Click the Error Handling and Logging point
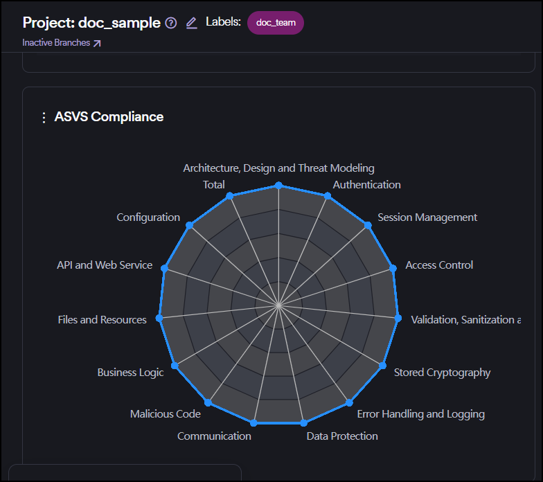This screenshot has width=543, height=482. click(348, 402)
